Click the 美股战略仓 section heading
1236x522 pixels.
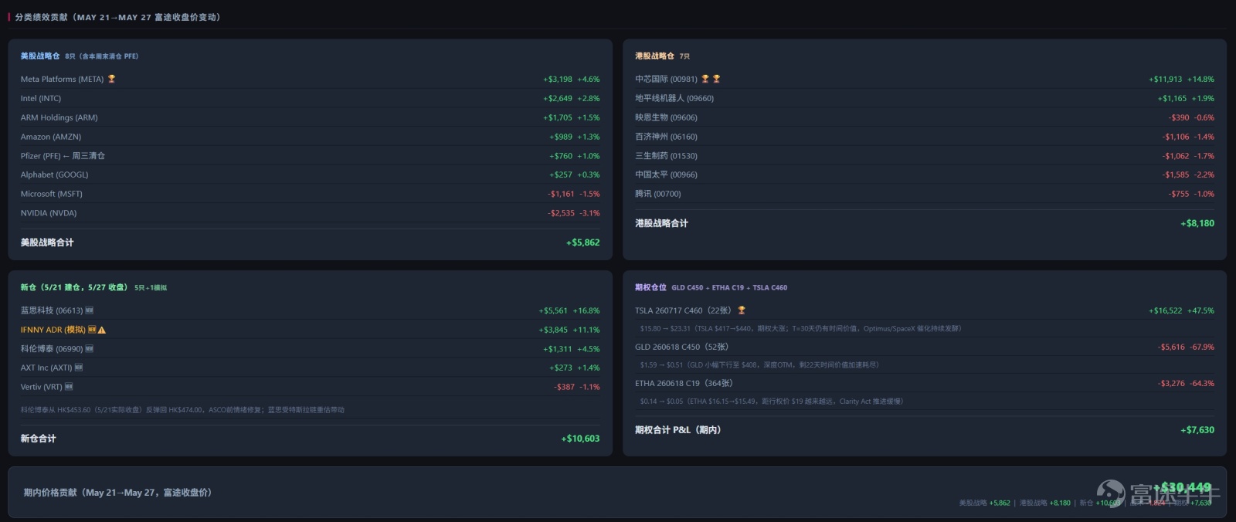[40, 56]
